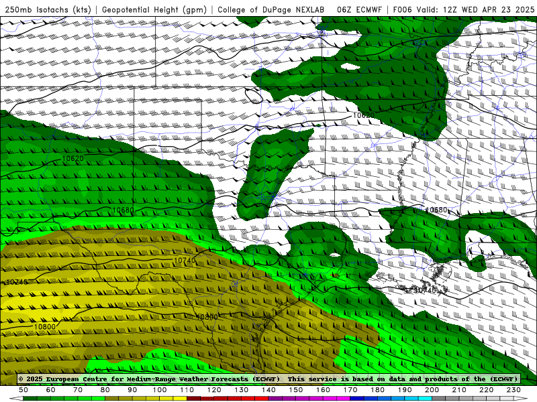
Task: Click the '90' value on the color scale
Action: (132, 390)
